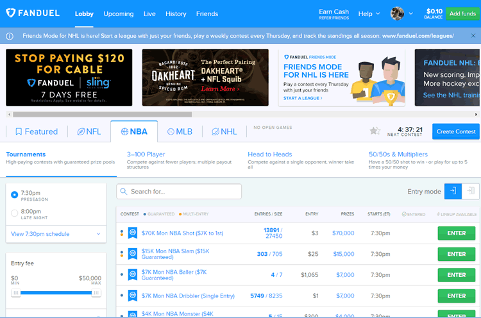Select the 3–100 Player contest category
This screenshot has height=318, width=481.
tap(181, 160)
